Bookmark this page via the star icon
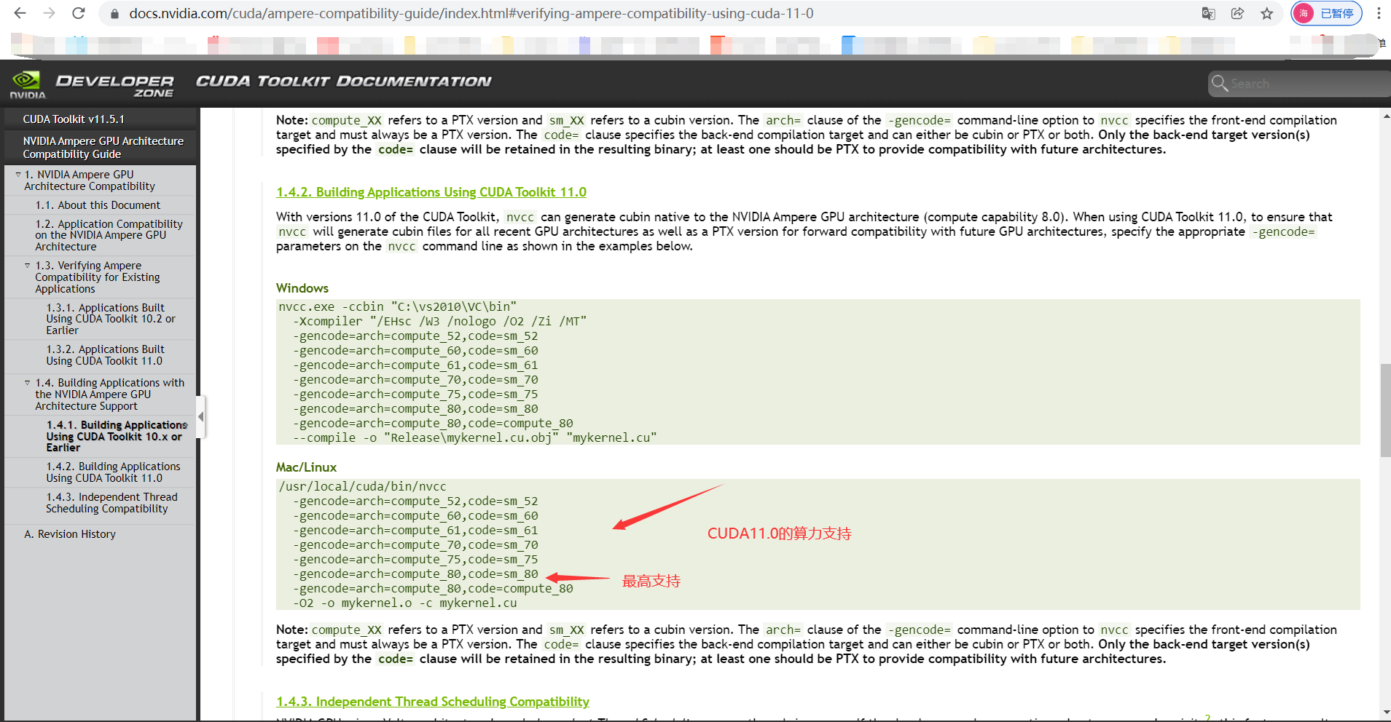 pyautogui.click(x=1267, y=13)
